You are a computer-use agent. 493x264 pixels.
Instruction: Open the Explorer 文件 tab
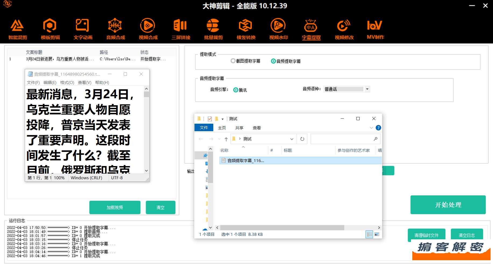[204, 128]
